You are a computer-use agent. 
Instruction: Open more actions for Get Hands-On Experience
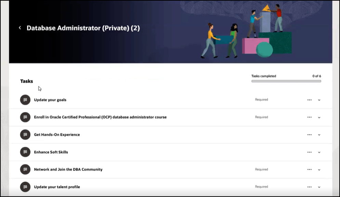tap(310, 135)
